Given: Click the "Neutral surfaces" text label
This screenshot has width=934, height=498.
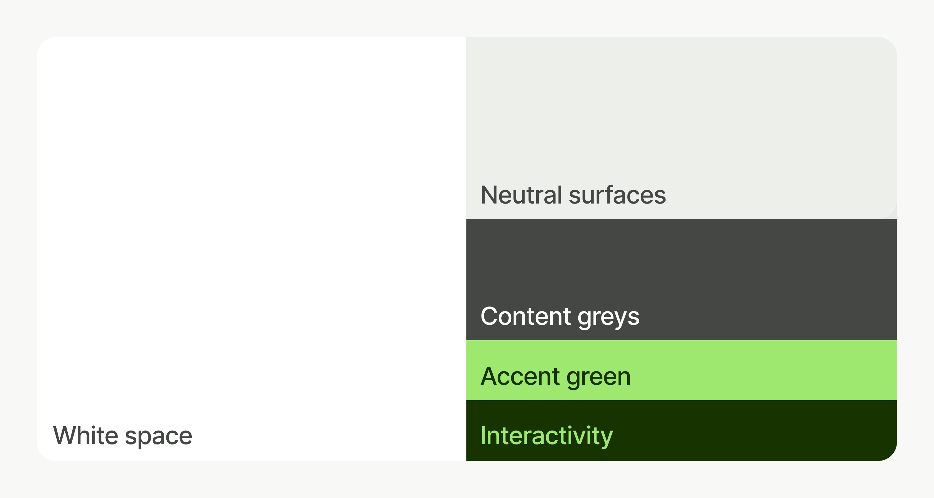Looking at the screenshot, I should click(x=573, y=195).
